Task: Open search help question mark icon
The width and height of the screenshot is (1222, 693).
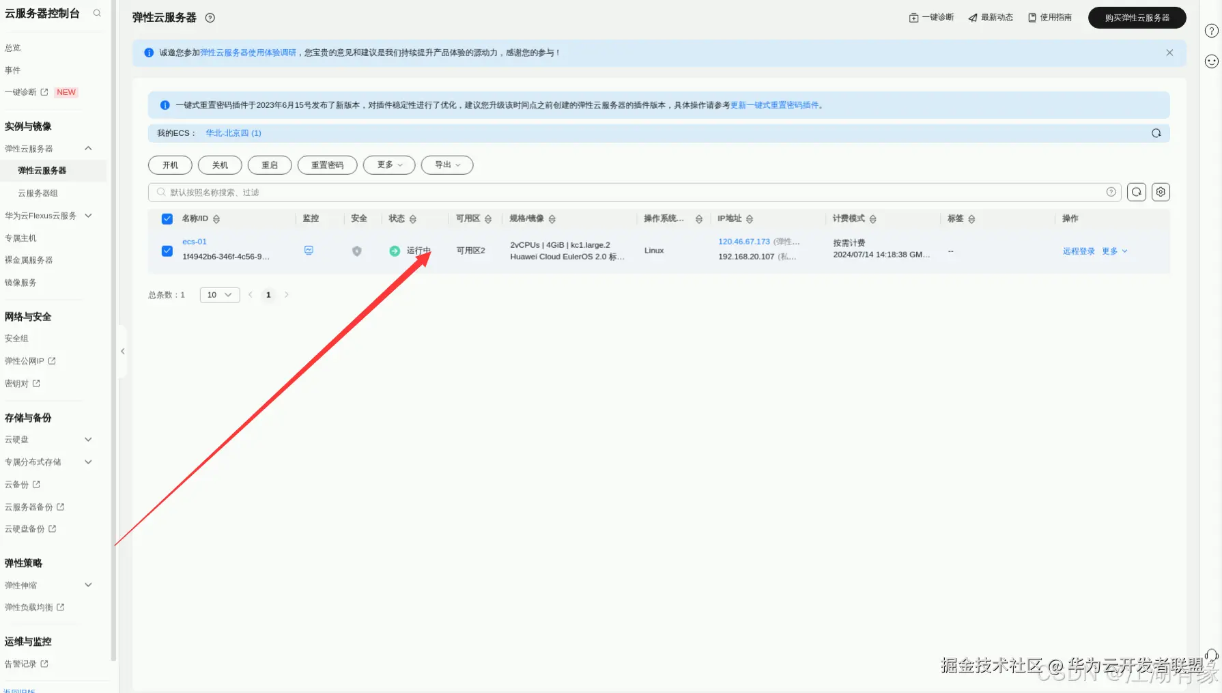Action: click(1111, 193)
